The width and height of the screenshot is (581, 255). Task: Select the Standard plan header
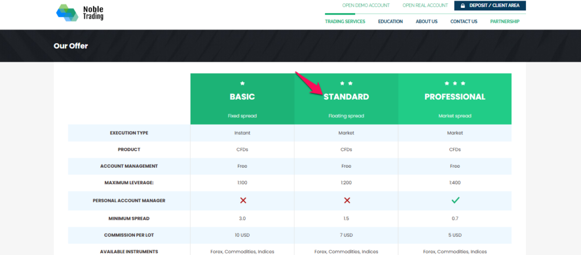click(346, 97)
